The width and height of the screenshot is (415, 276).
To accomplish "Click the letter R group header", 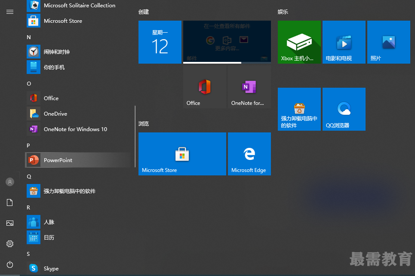I will click(x=28, y=208).
